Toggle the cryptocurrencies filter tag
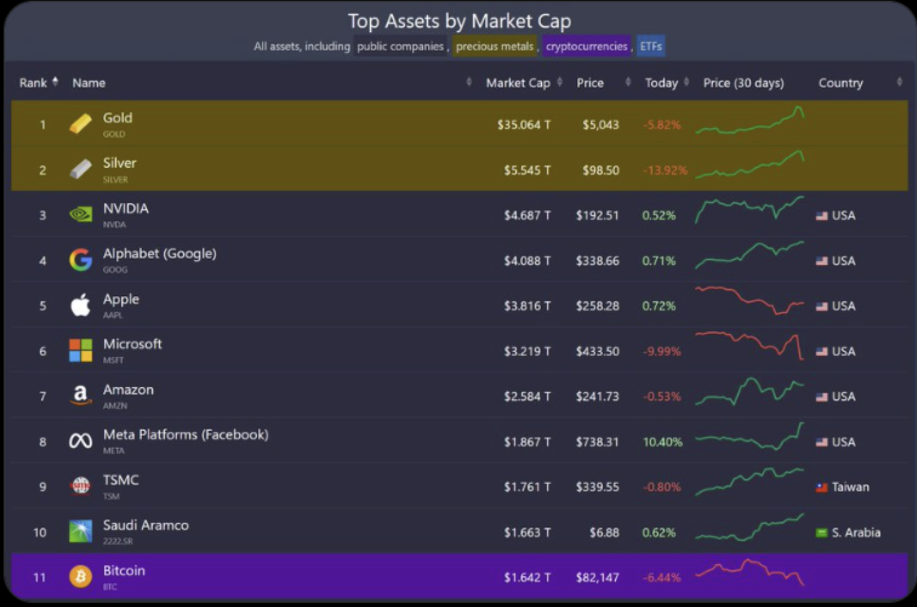Screen dimensions: 917x607 point(586,46)
